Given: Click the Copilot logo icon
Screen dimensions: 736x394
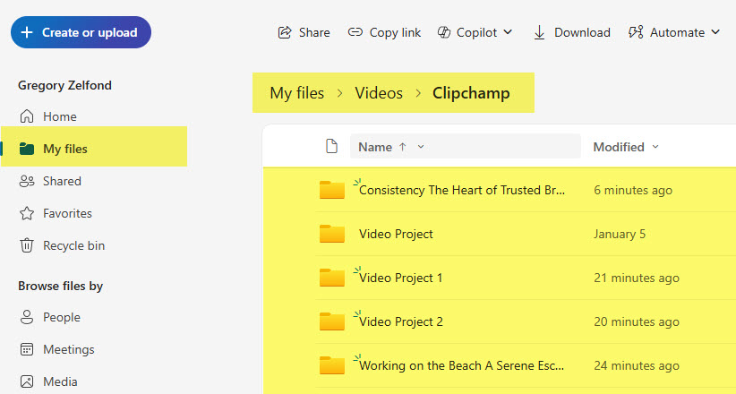Looking at the screenshot, I should click(x=444, y=32).
